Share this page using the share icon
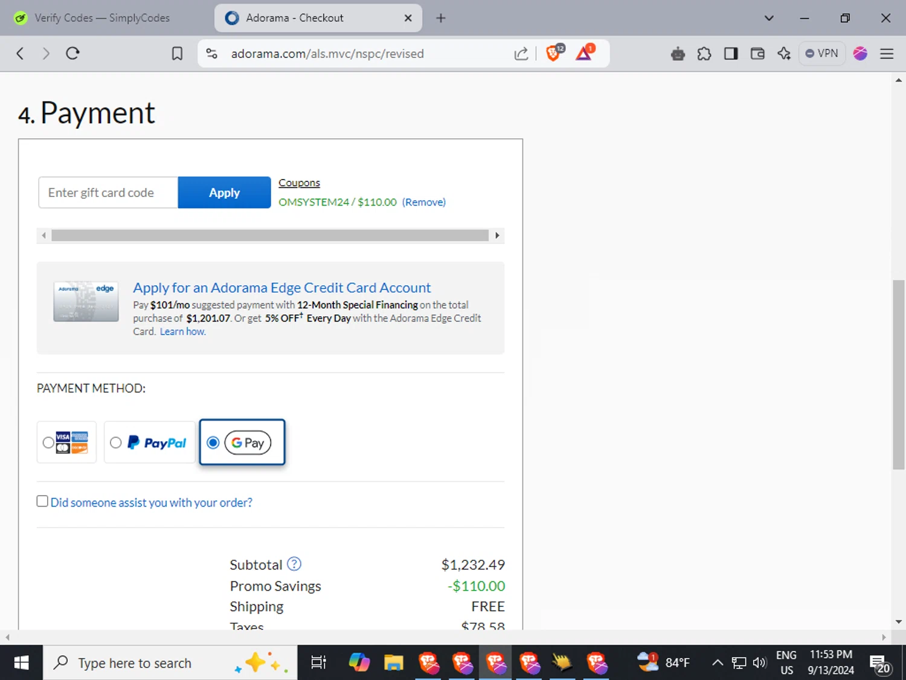This screenshot has width=906, height=680. coord(521,54)
